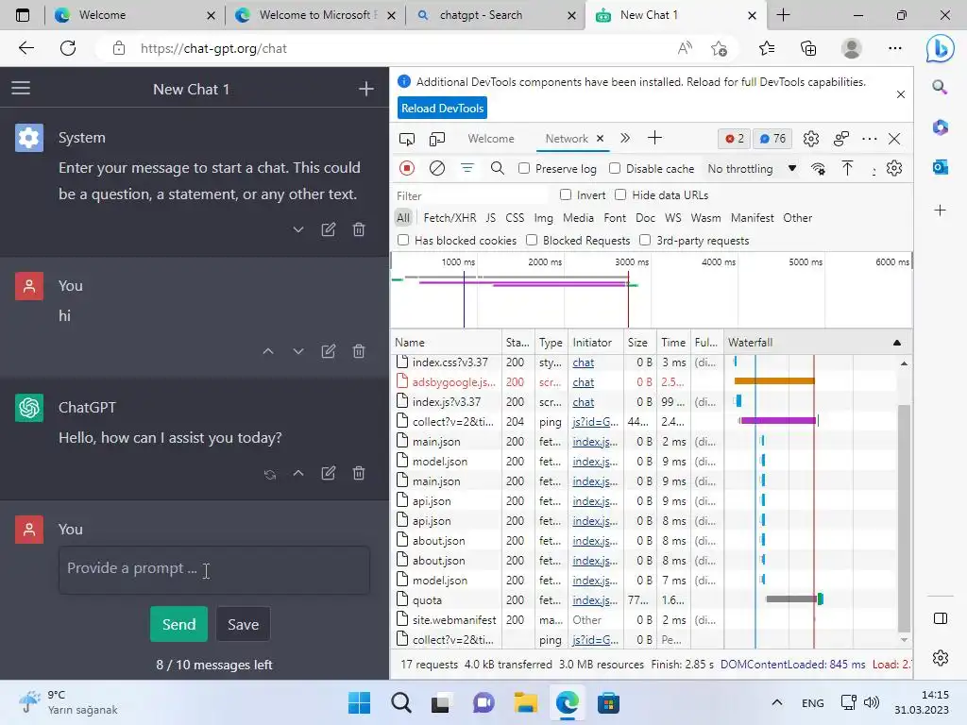
Task: Edit the ChatGPT response message
Action: click(x=328, y=474)
